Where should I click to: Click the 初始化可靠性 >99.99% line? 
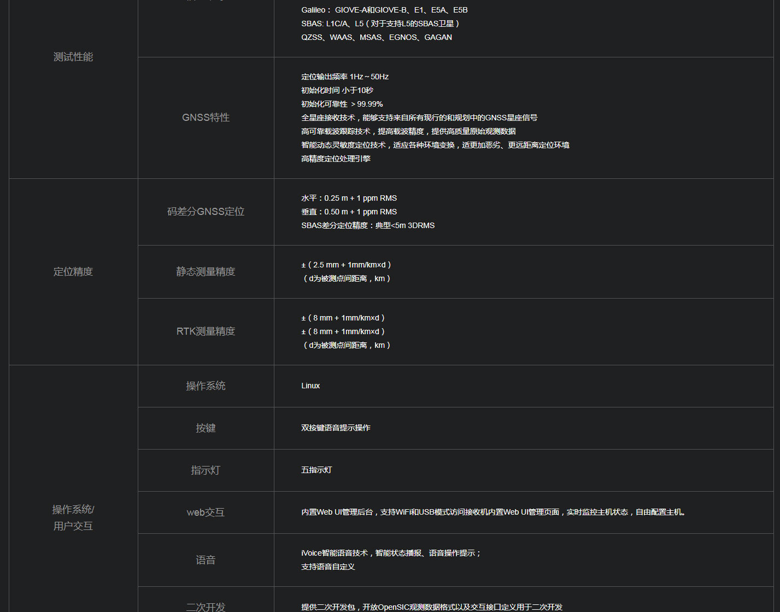342,104
